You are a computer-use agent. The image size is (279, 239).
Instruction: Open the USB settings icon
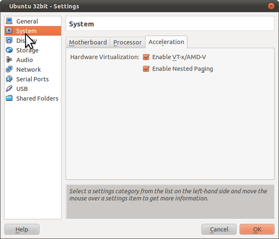(9, 88)
